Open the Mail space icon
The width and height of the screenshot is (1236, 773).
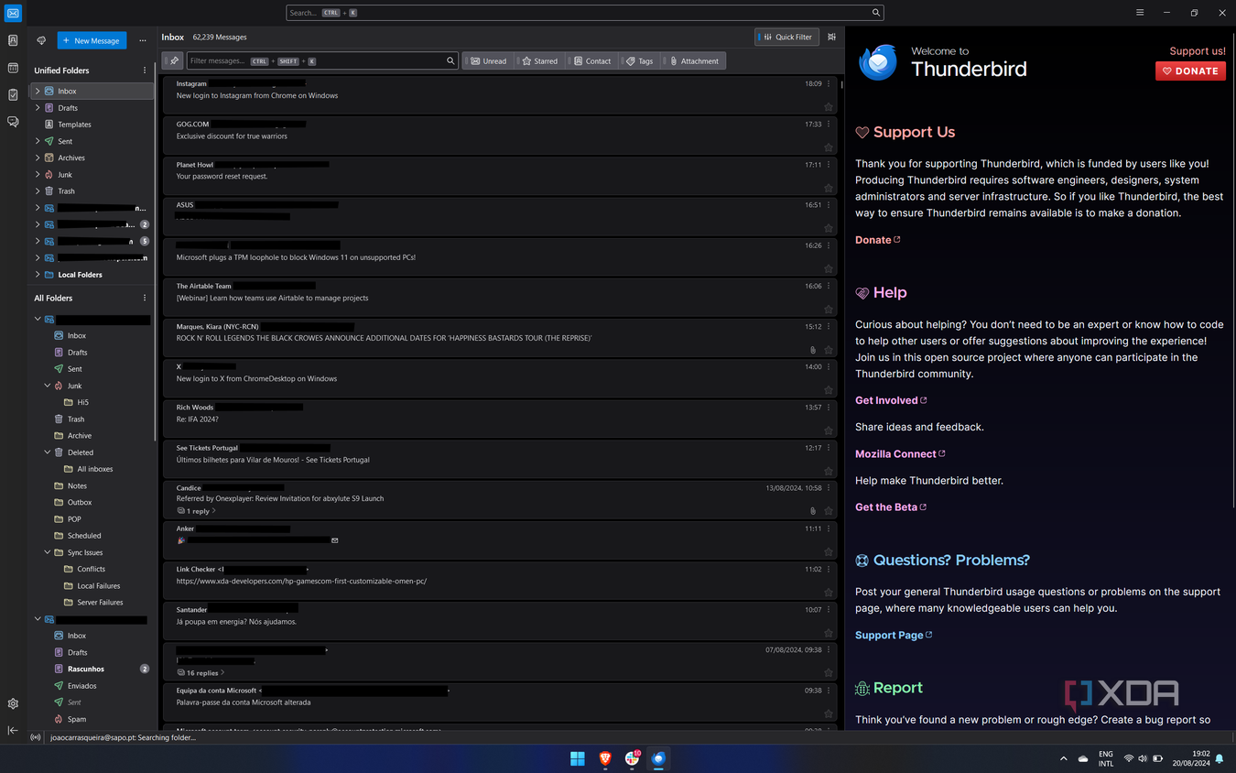tap(13, 13)
